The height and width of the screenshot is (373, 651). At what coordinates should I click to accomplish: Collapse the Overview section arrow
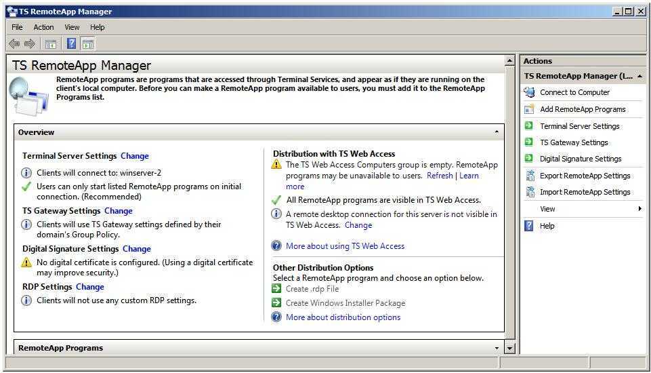pyautogui.click(x=497, y=132)
